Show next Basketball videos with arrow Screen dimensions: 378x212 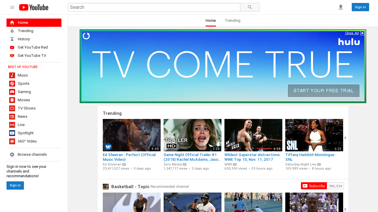pos(345,209)
